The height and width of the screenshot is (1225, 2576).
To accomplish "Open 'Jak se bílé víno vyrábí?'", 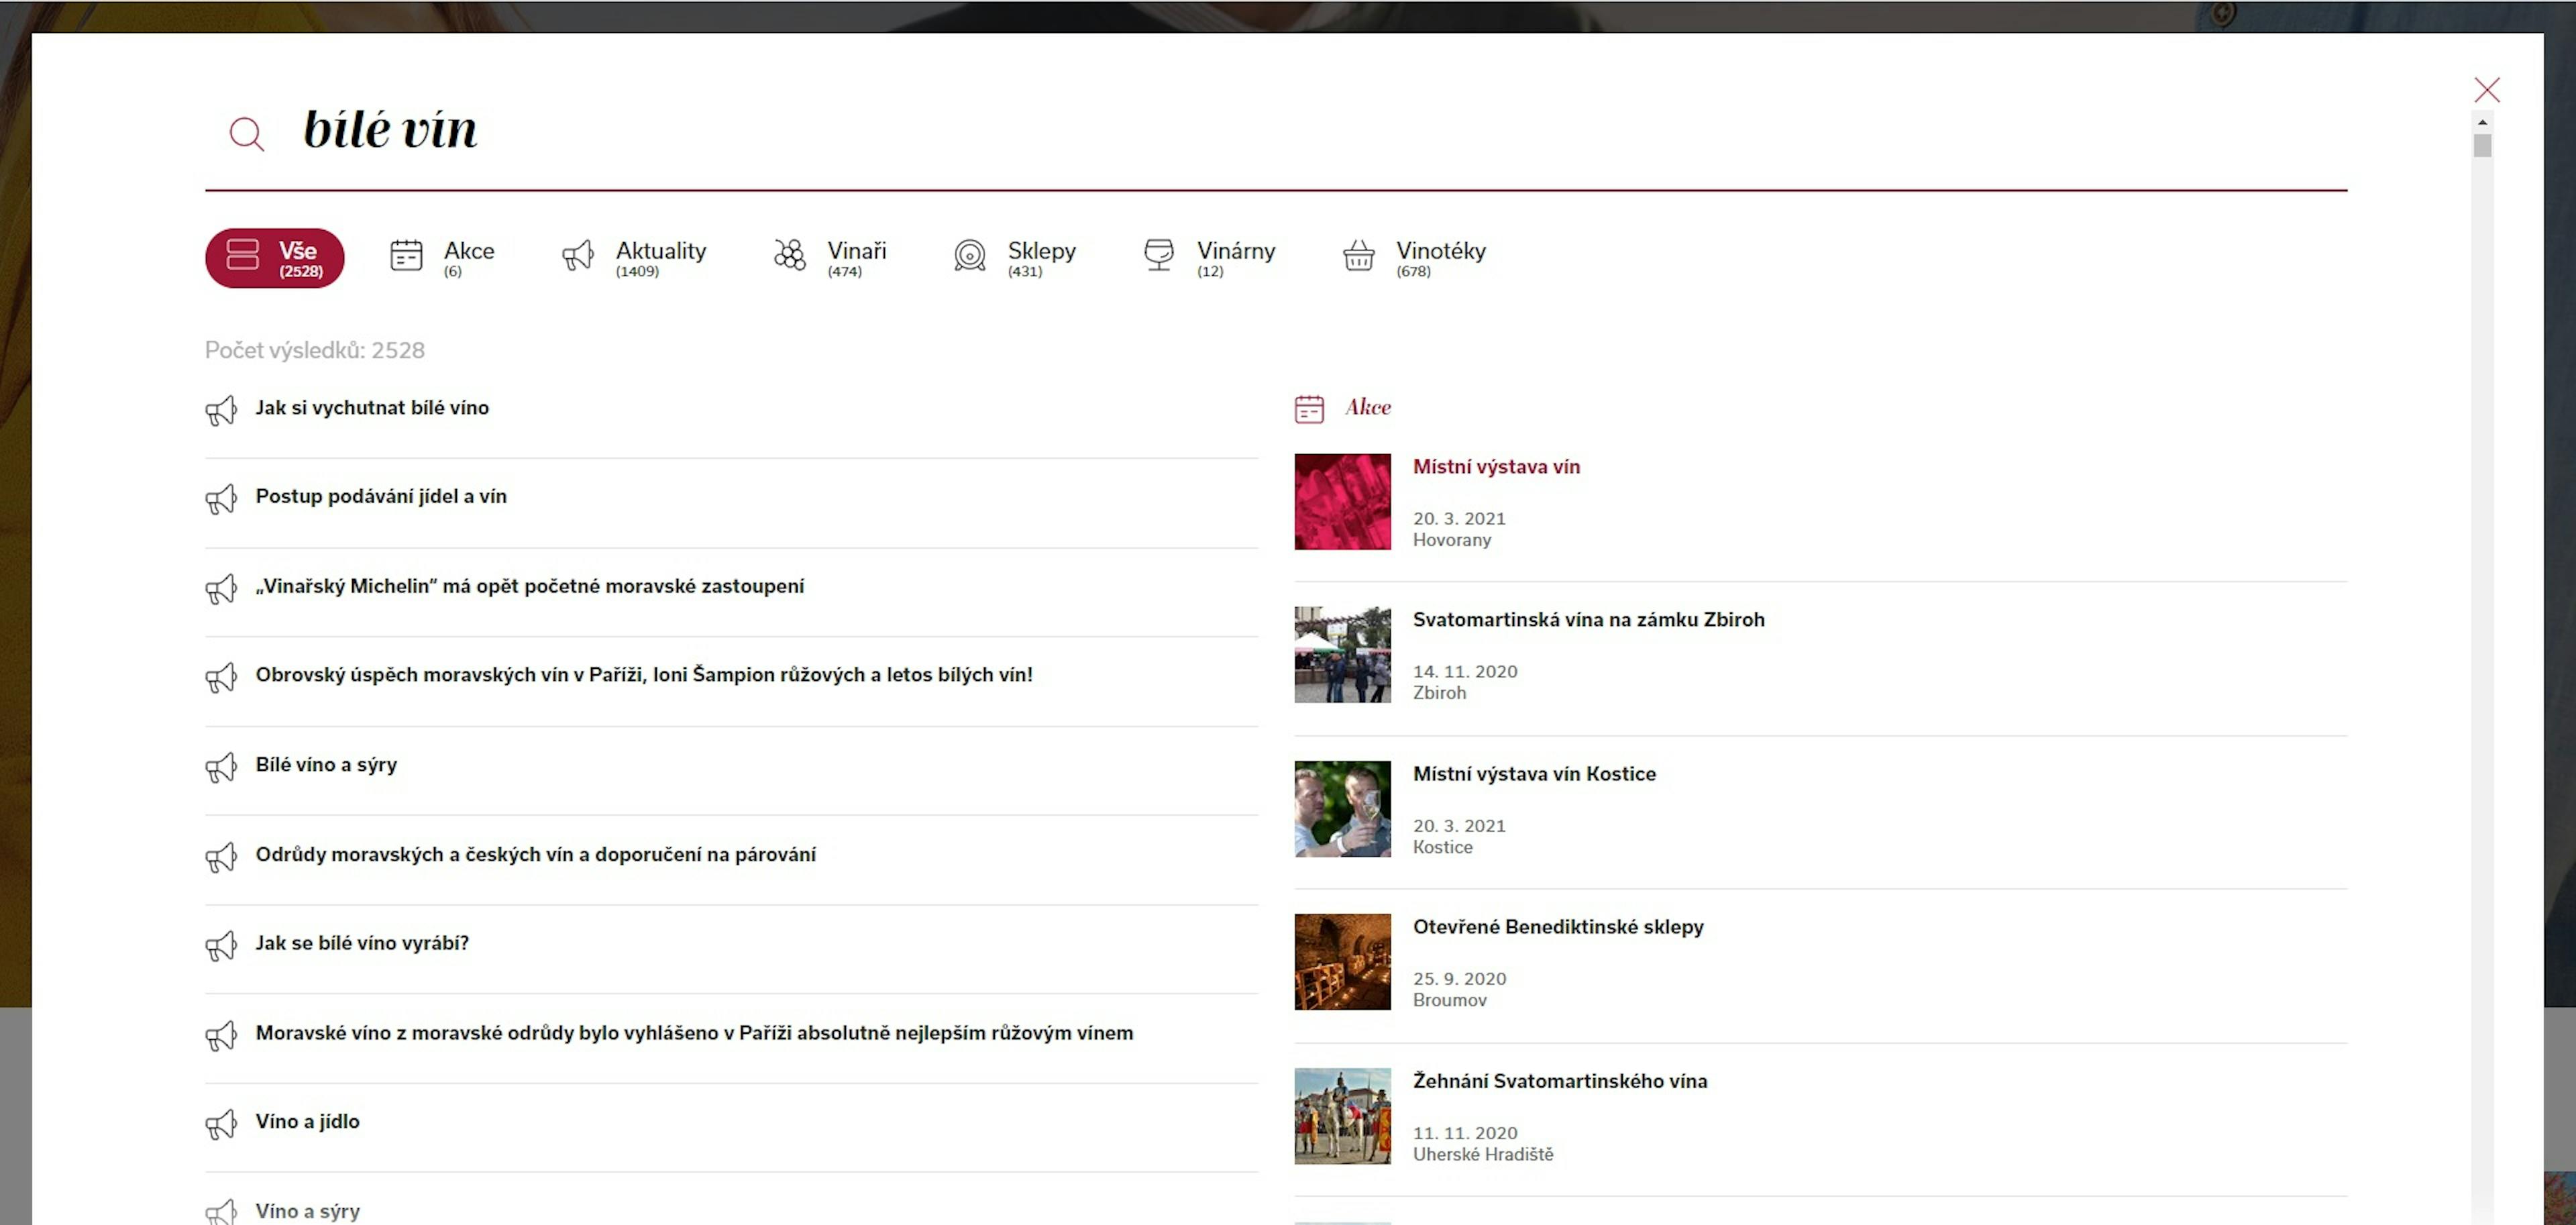I will click(362, 943).
